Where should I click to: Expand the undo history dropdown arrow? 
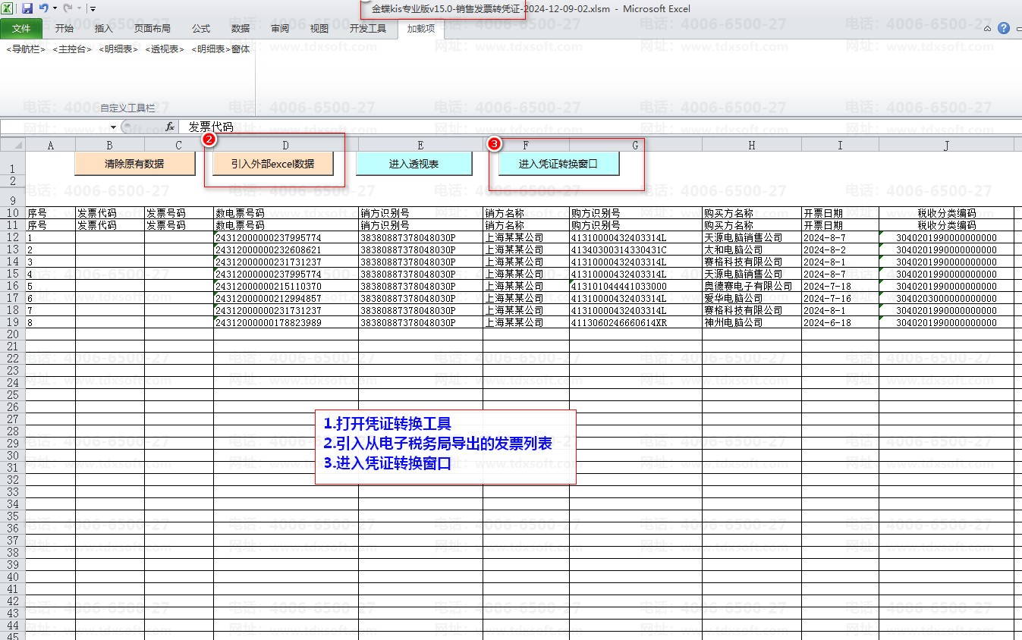click(55, 8)
